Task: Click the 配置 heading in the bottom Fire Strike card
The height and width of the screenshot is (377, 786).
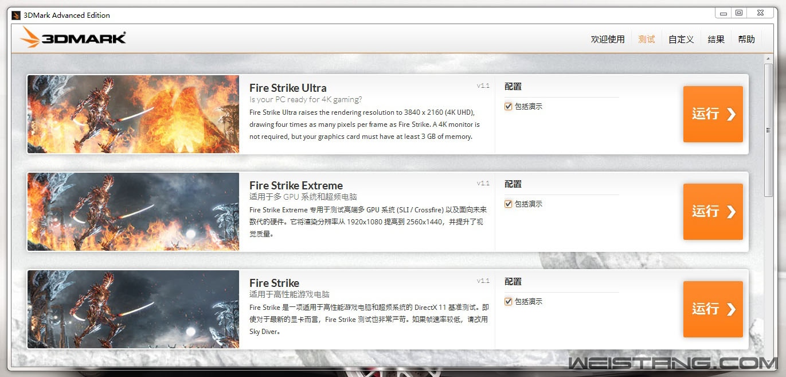Action: [x=513, y=282]
